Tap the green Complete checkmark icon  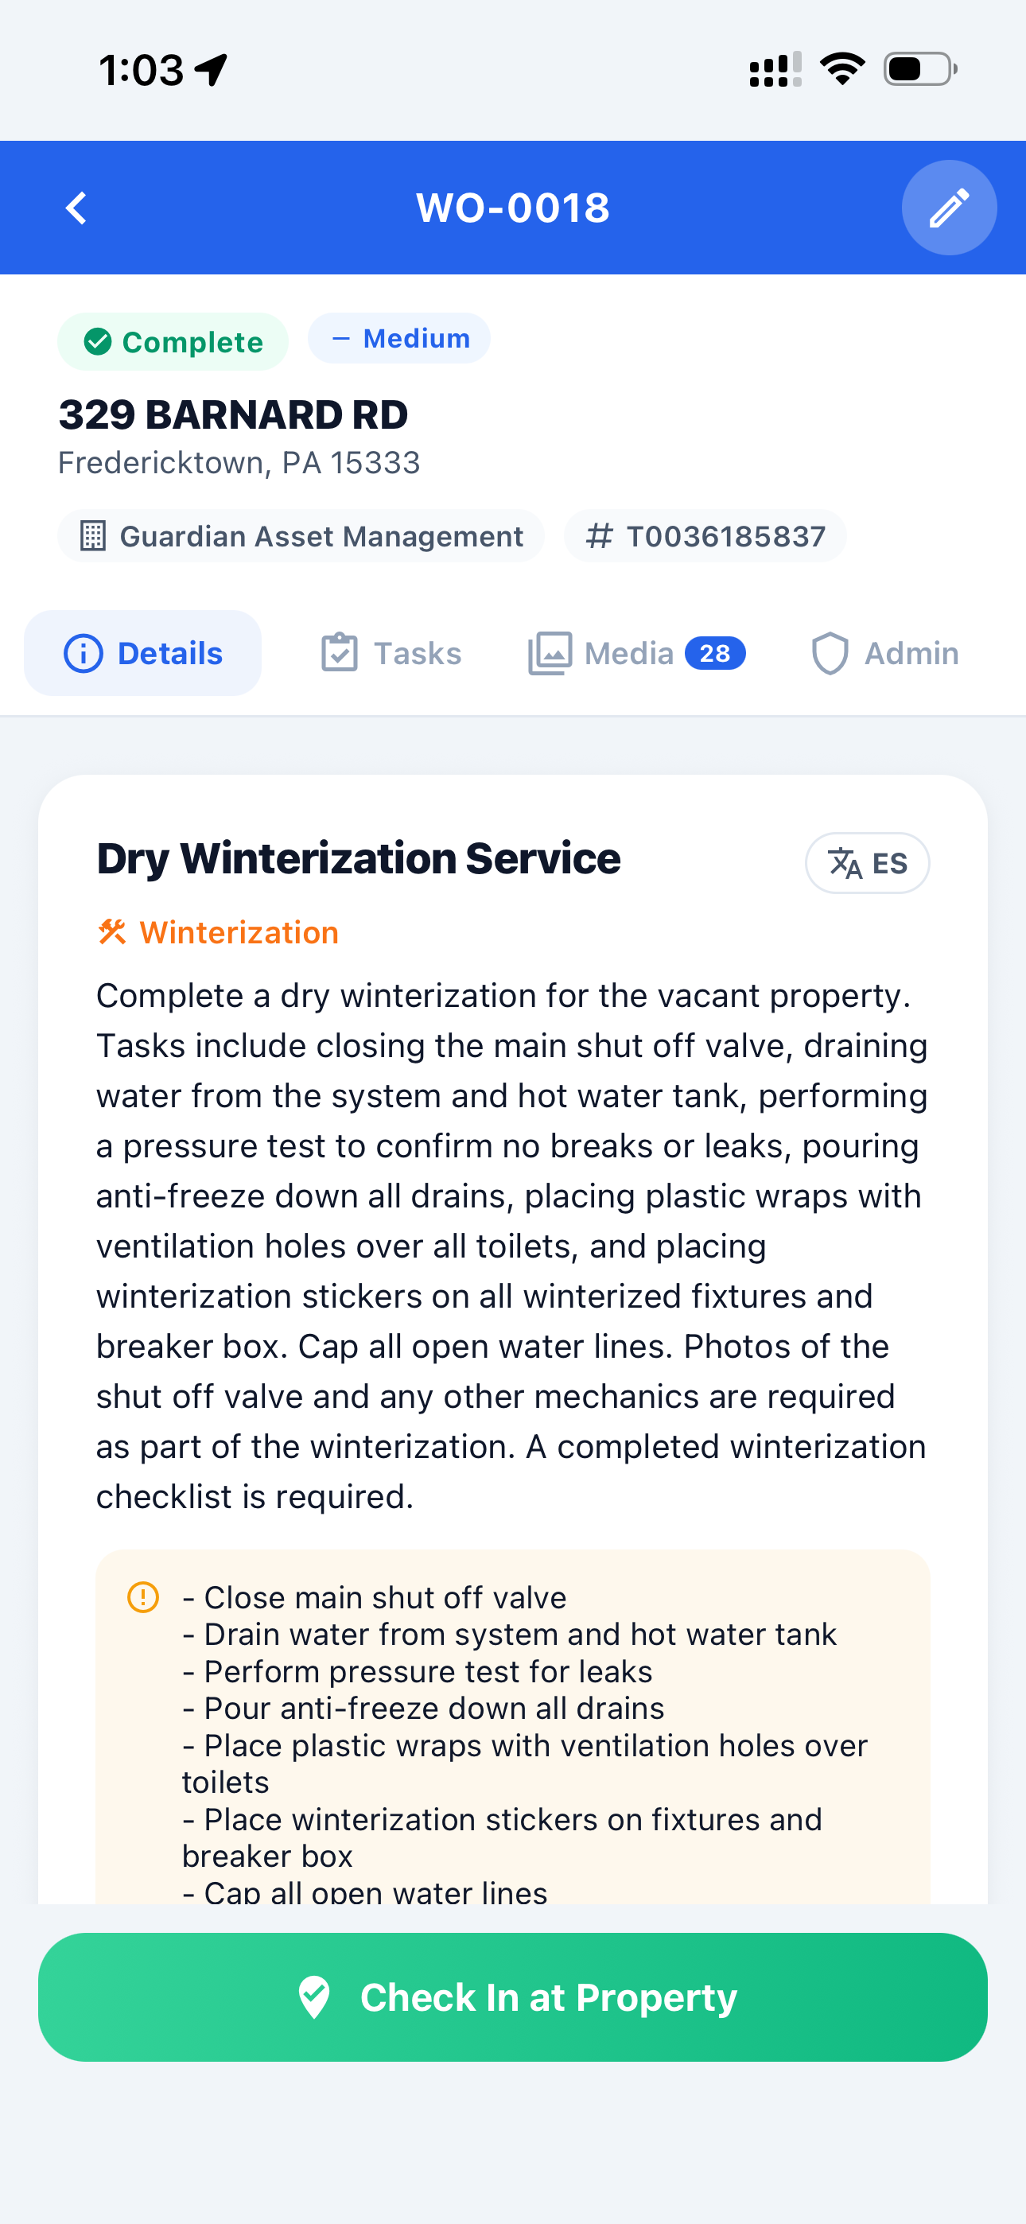point(98,342)
